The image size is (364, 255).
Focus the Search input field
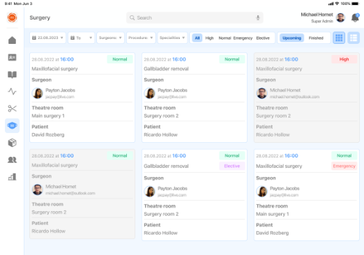[195, 17]
